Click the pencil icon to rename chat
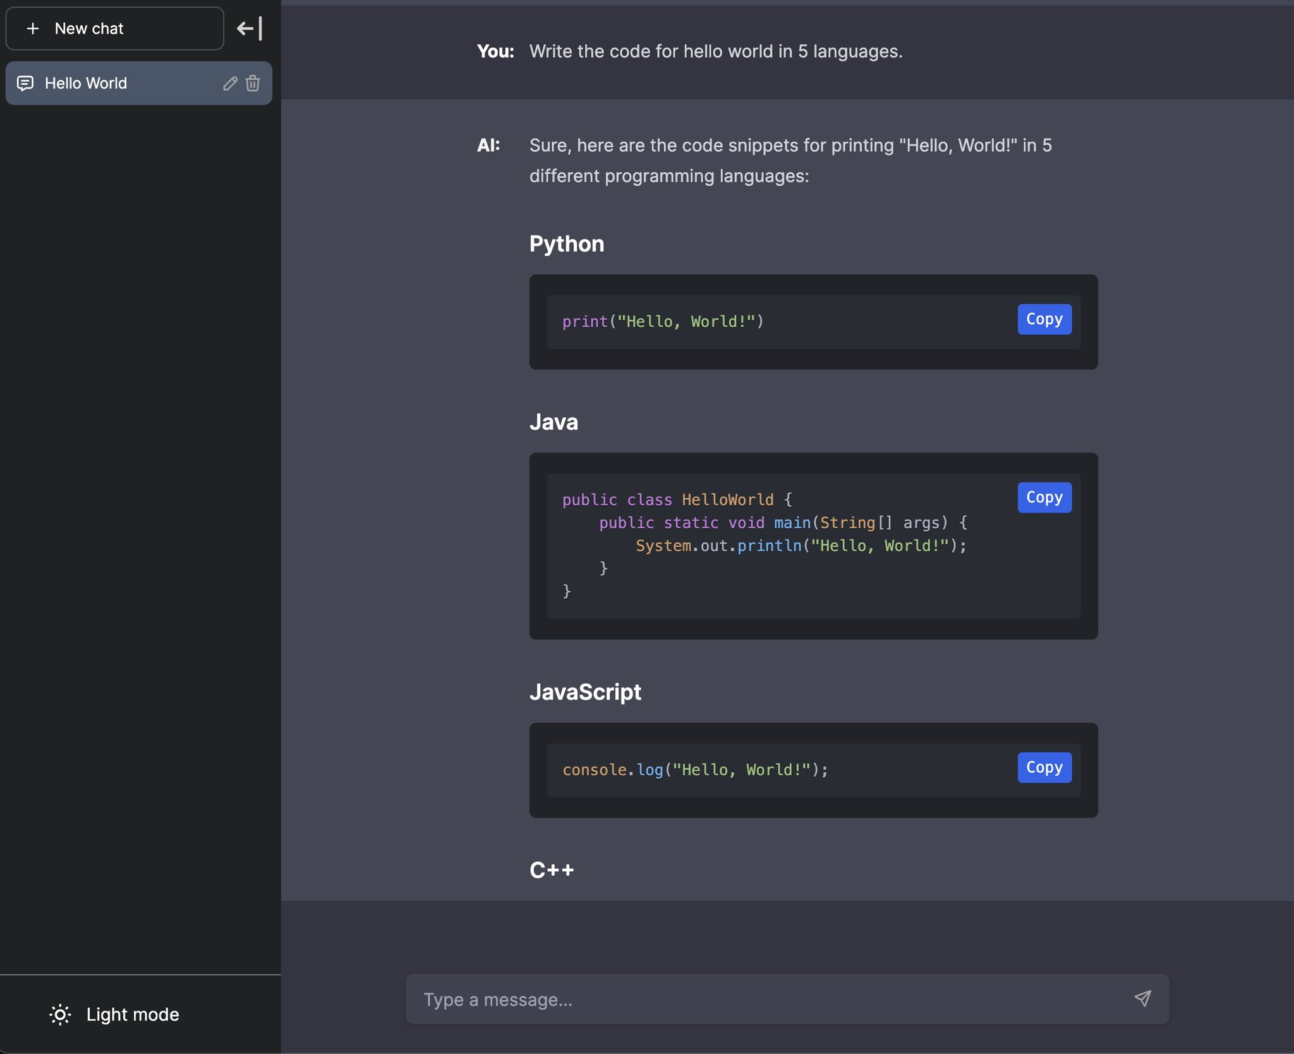This screenshot has width=1294, height=1054. pos(230,83)
